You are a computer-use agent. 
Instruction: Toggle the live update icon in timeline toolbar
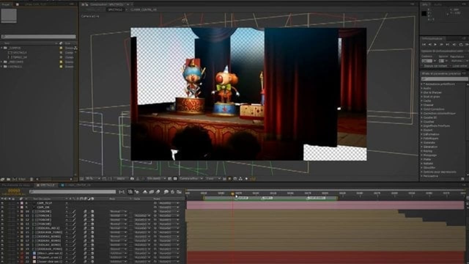coord(130,192)
